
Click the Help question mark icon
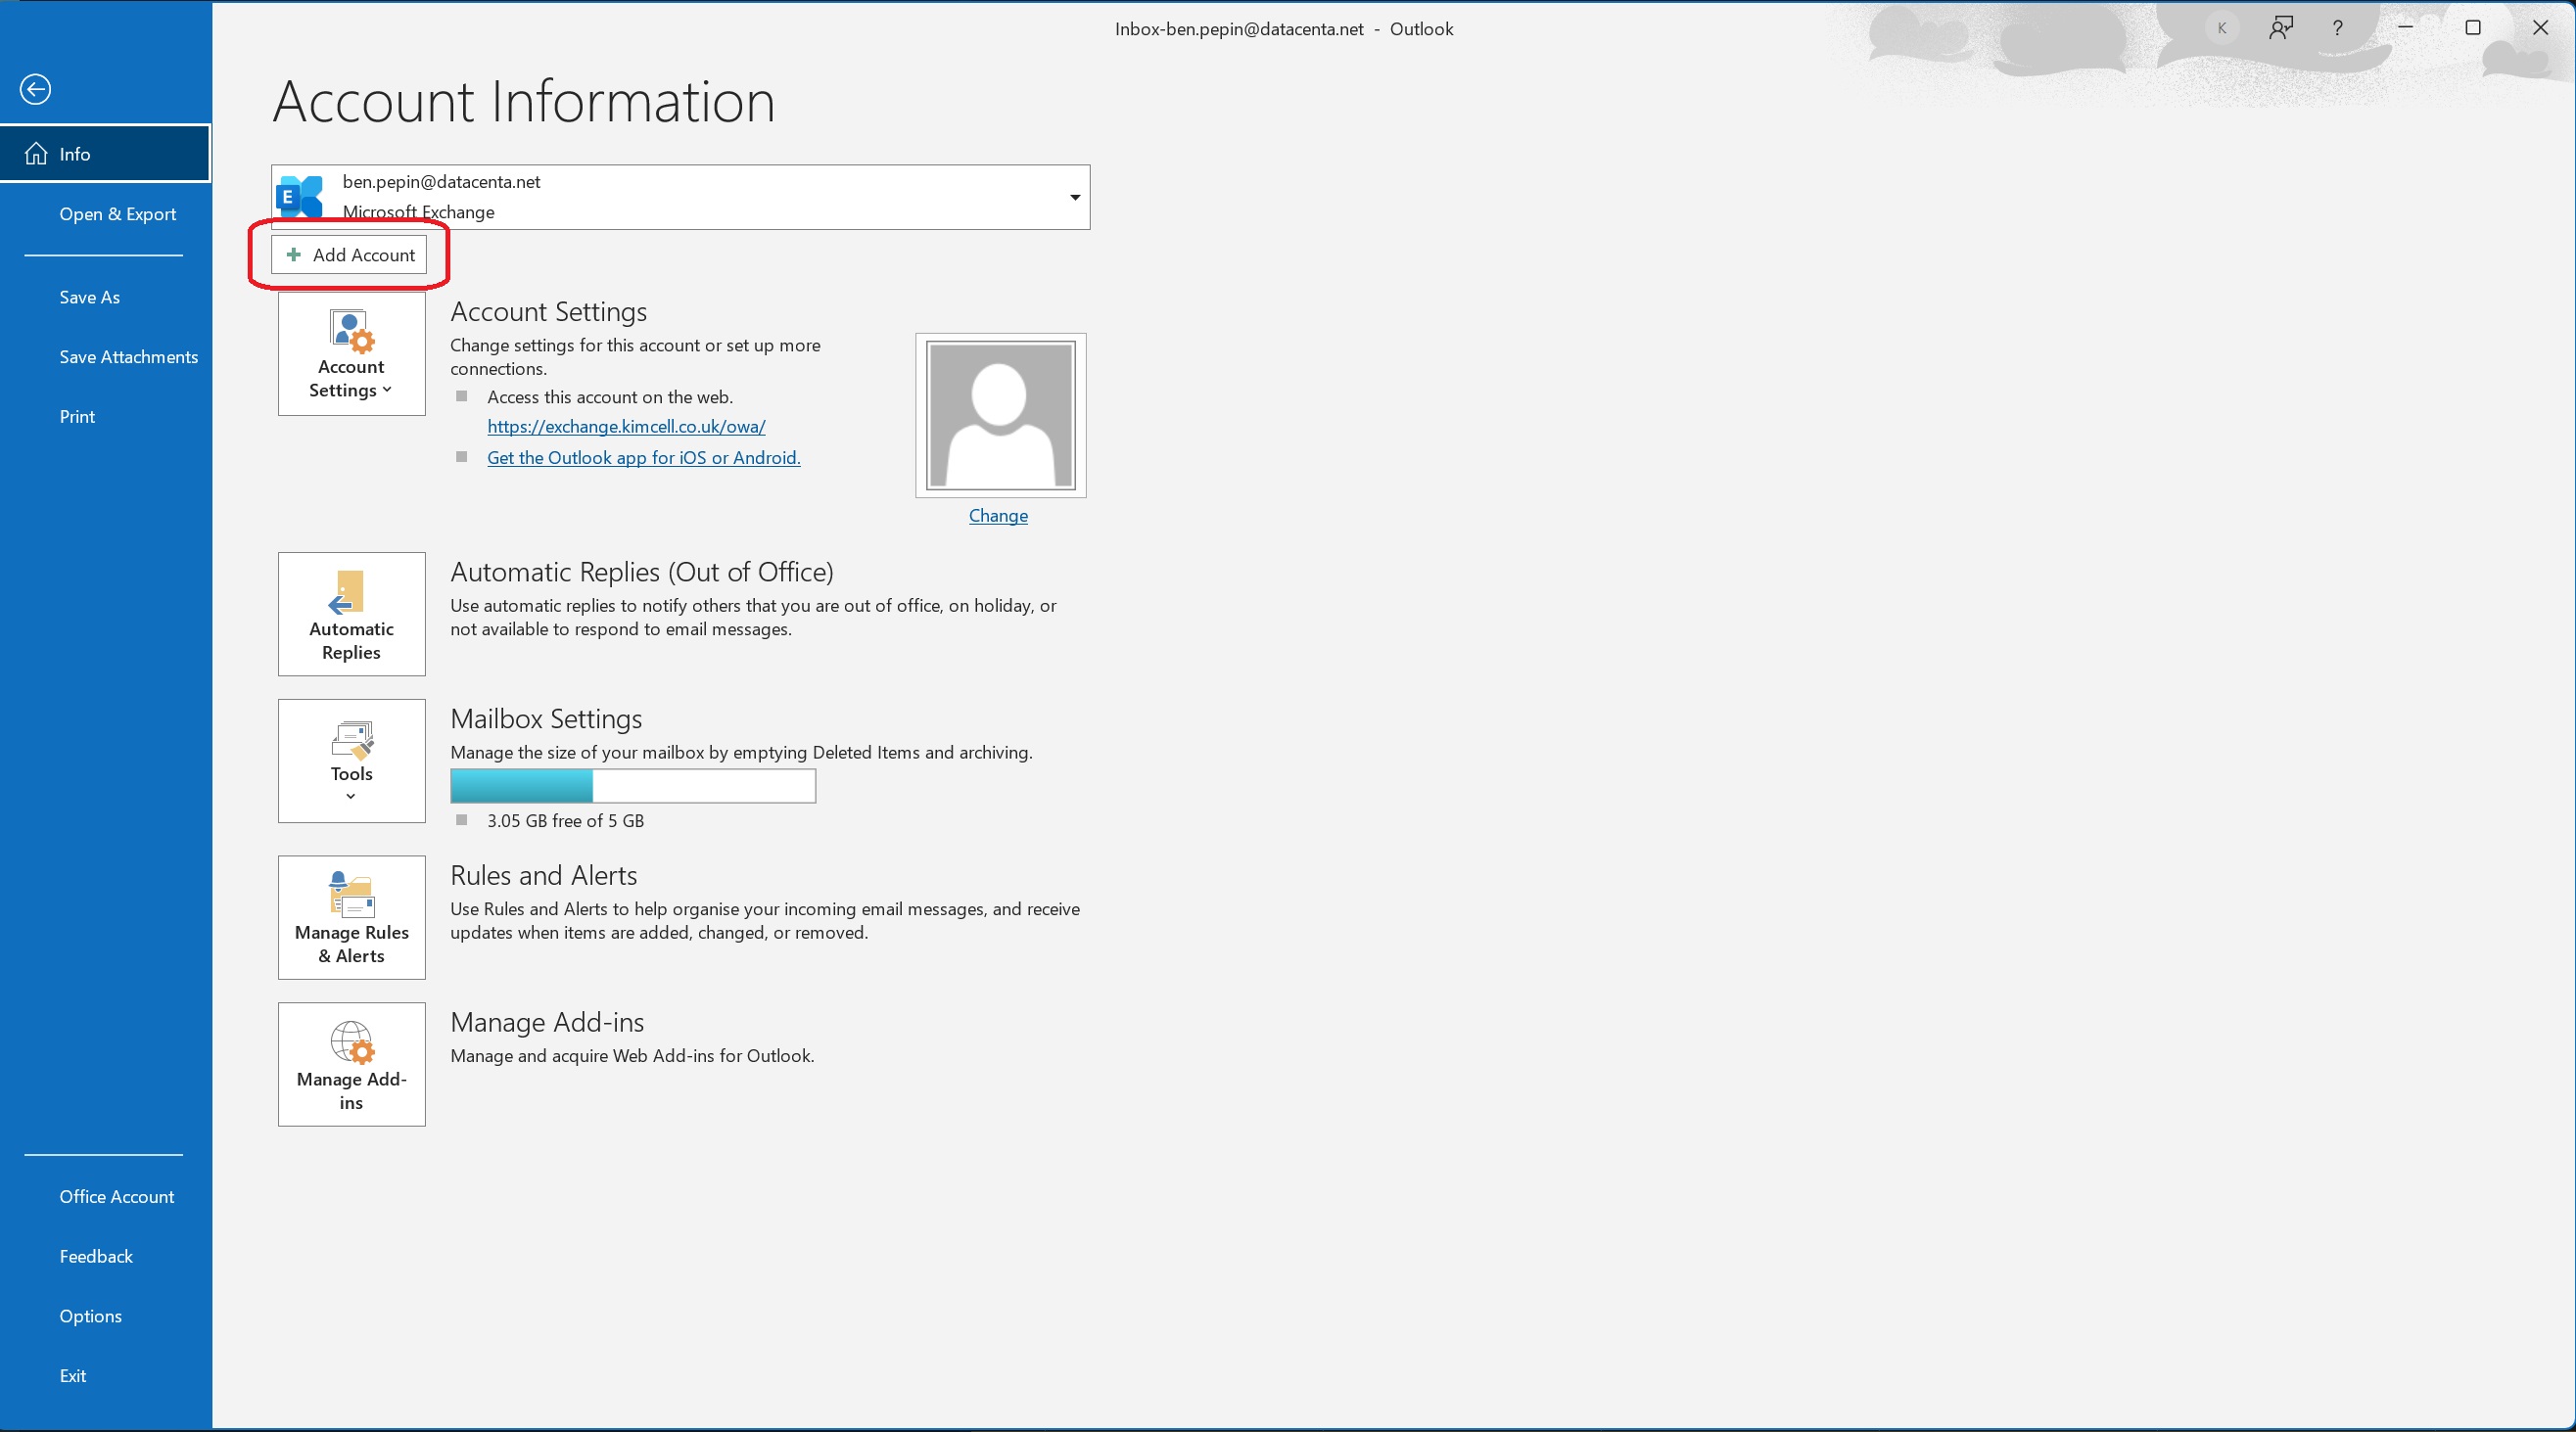[2337, 28]
